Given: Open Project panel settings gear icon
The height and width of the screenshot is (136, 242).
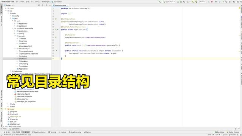Looking at the screenshot, I should pyautogui.click(x=47, y=5).
